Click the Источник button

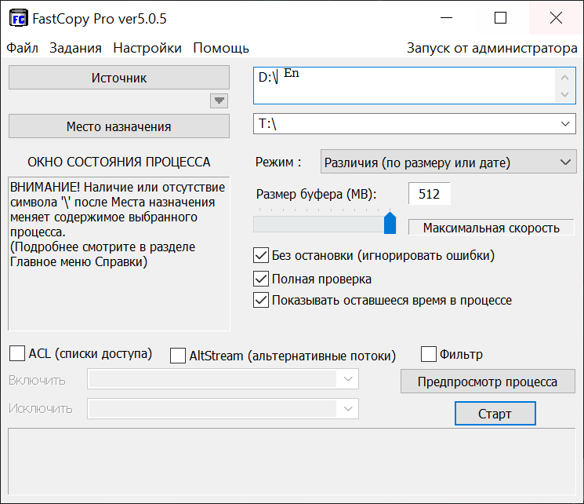119,78
